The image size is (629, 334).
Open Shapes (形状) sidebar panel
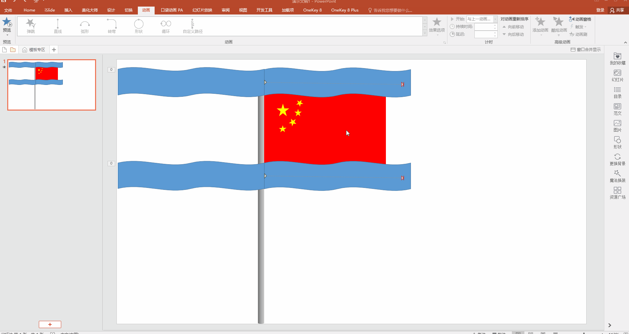pyautogui.click(x=617, y=143)
